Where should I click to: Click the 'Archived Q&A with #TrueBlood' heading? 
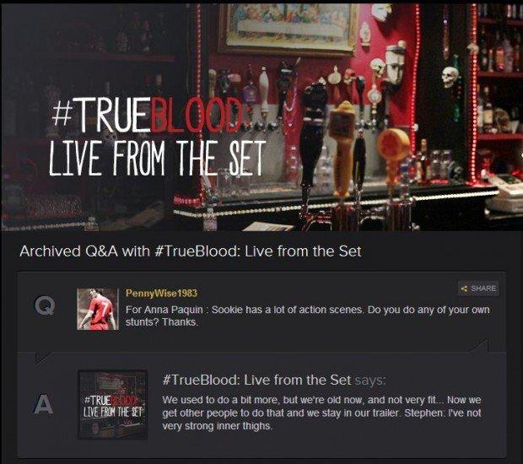[190, 251]
